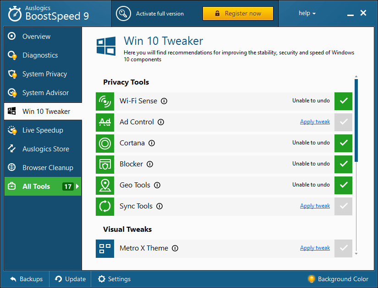Click the Cortana circle icon
The width and height of the screenshot is (378, 288).
(105, 144)
